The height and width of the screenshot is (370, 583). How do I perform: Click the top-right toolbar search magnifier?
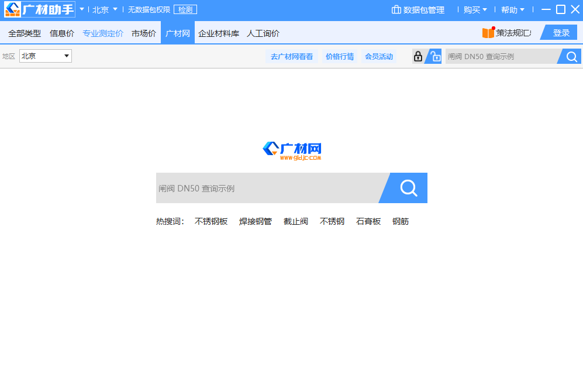571,56
